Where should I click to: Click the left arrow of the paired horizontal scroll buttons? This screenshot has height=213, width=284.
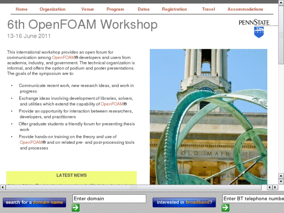click(270, 187)
